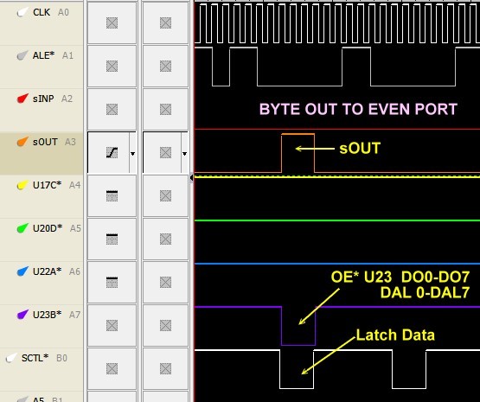Click the sINP channel red color marker
This screenshot has width=480, height=402.
pyautogui.click(x=22, y=99)
